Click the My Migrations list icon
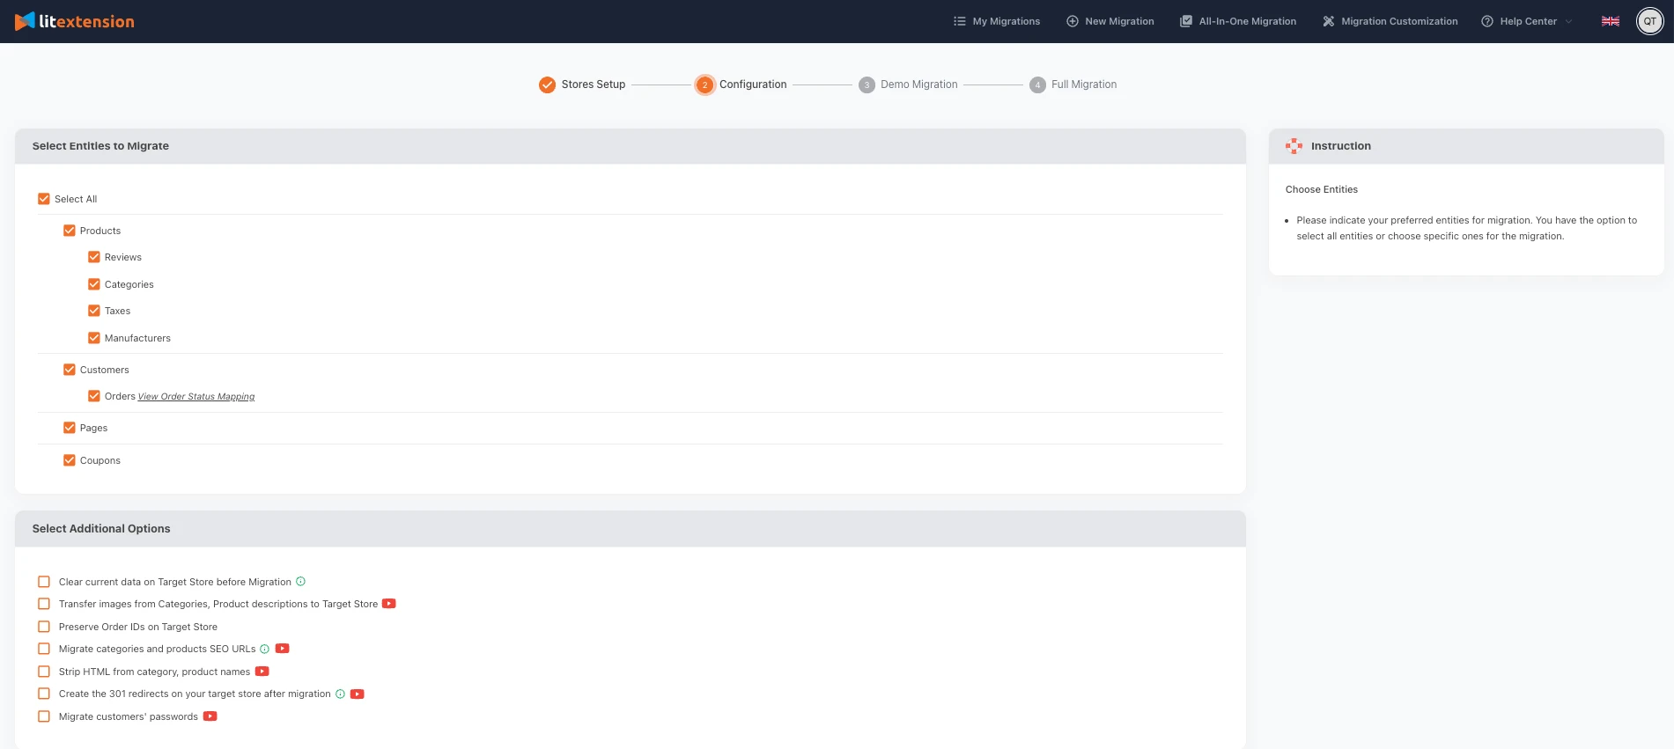The width and height of the screenshot is (1674, 749). click(960, 21)
